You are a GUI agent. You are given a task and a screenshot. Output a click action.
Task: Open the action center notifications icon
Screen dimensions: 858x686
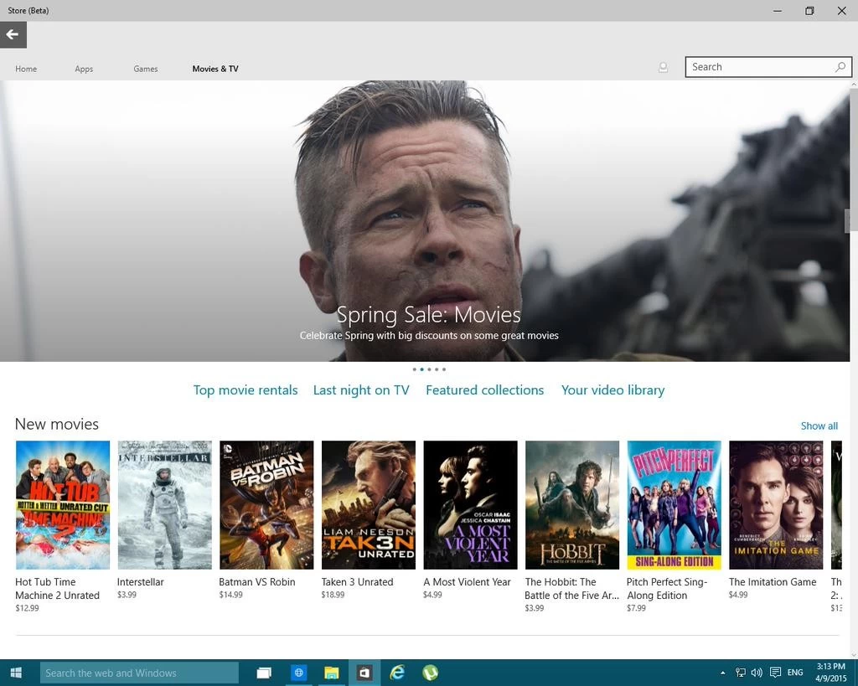[x=775, y=673]
